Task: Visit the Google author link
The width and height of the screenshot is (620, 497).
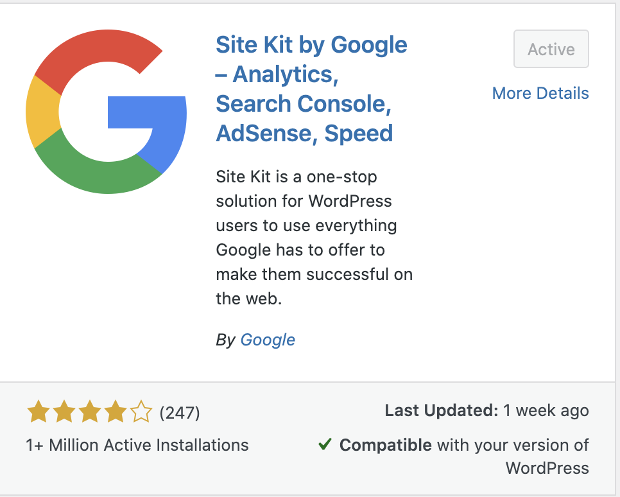Action: (268, 340)
